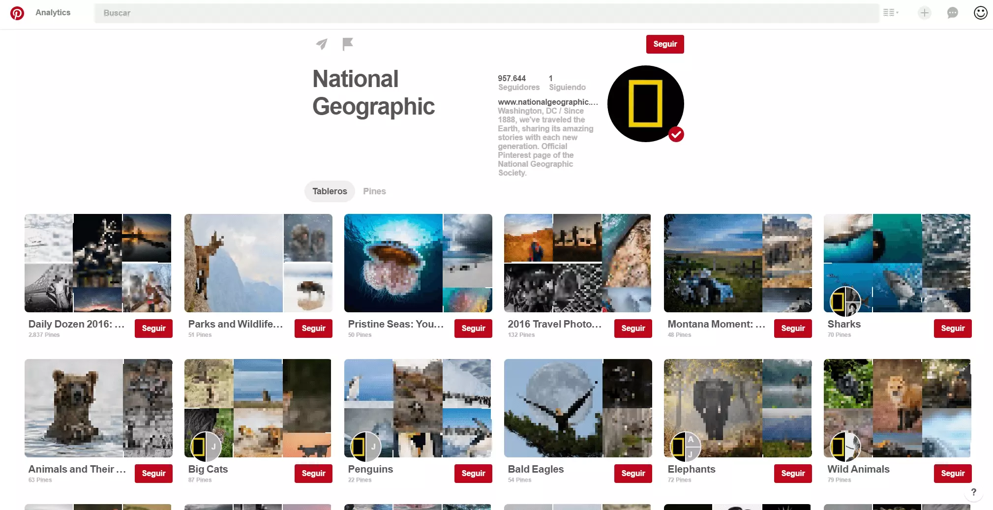
Task: Click the Sharks board title
Action: pyautogui.click(x=844, y=324)
